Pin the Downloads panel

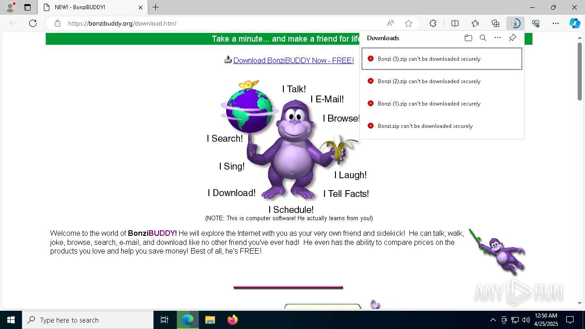coord(512,38)
